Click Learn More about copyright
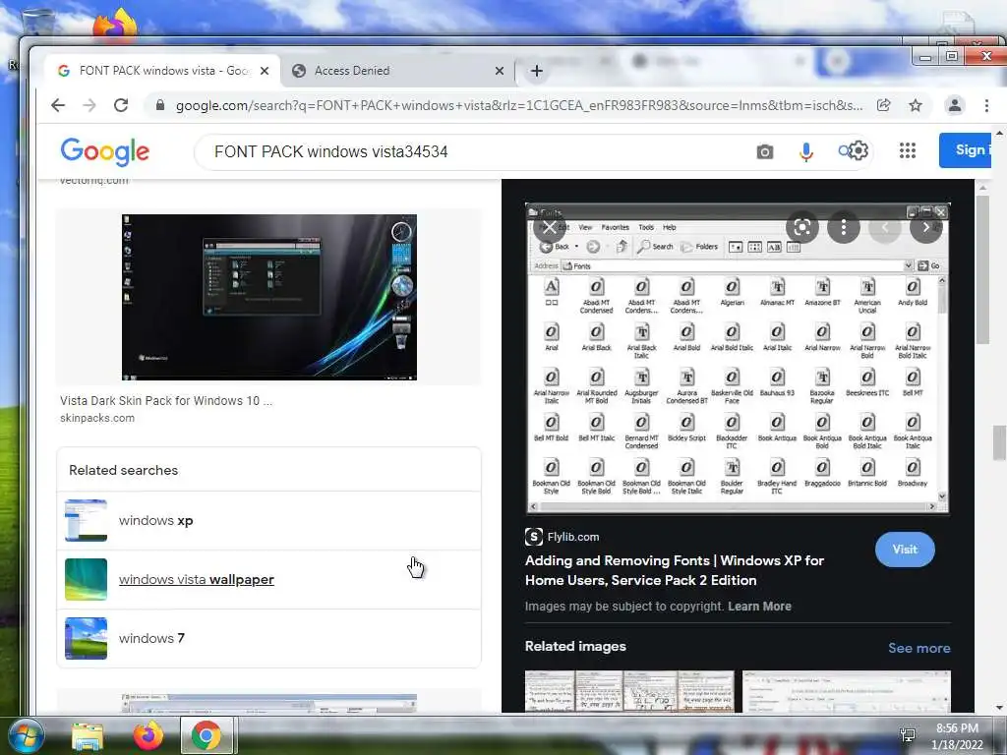This screenshot has width=1007, height=755. pyautogui.click(x=759, y=606)
